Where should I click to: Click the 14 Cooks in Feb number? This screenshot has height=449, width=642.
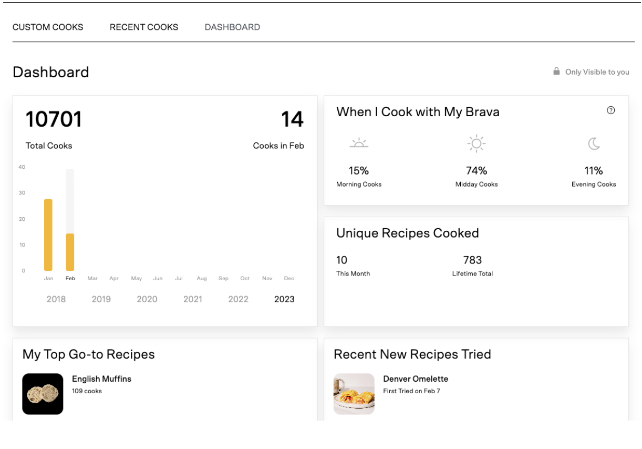point(292,119)
